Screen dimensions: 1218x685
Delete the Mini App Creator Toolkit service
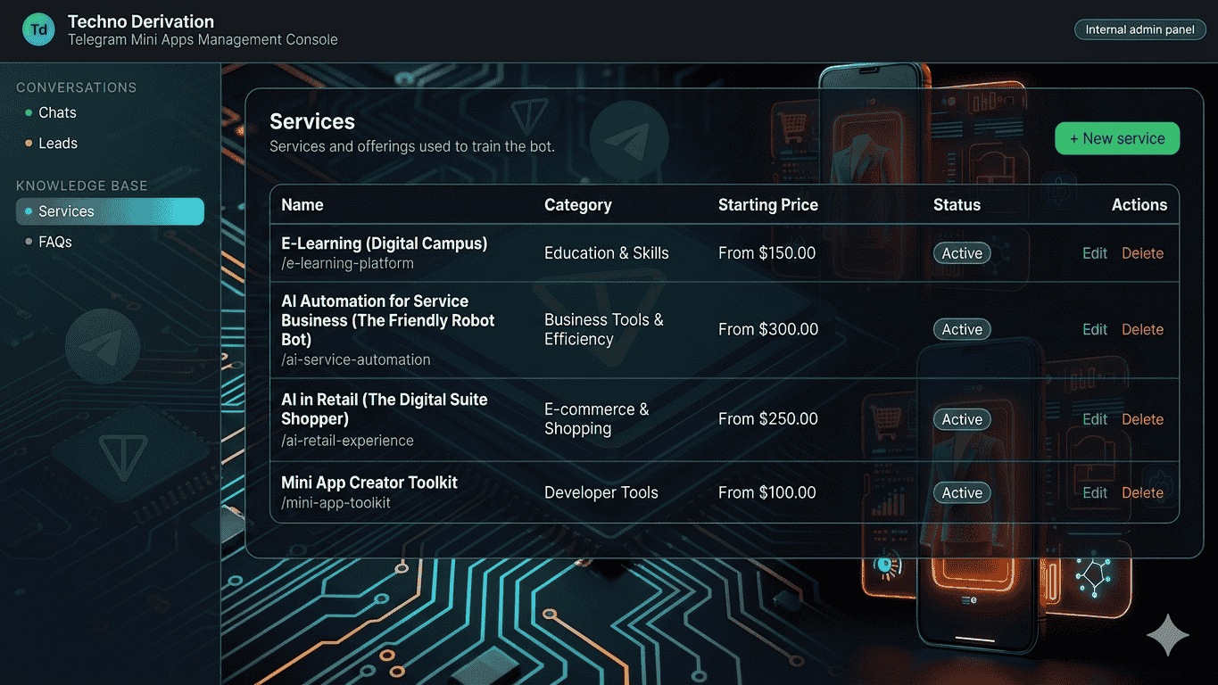point(1142,492)
